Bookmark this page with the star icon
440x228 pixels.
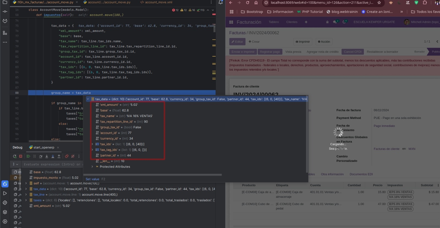click(379, 2)
